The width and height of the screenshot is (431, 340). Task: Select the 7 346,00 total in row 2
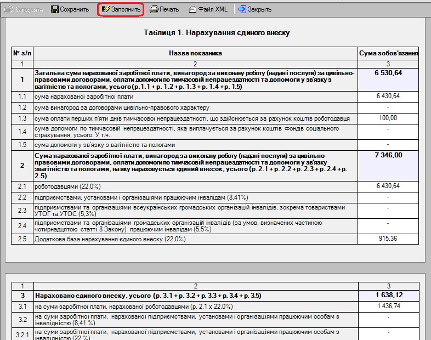(x=388, y=156)
